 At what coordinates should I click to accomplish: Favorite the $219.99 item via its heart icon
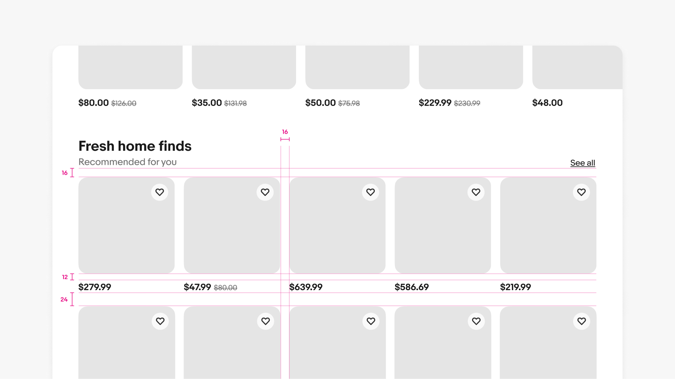[x=582, y=192]
